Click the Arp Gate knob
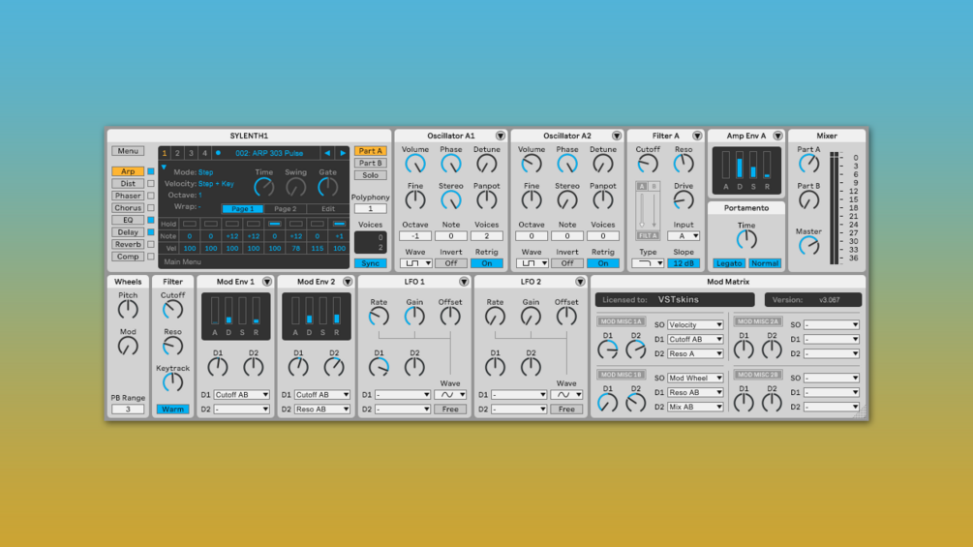 tap(327, 187)
